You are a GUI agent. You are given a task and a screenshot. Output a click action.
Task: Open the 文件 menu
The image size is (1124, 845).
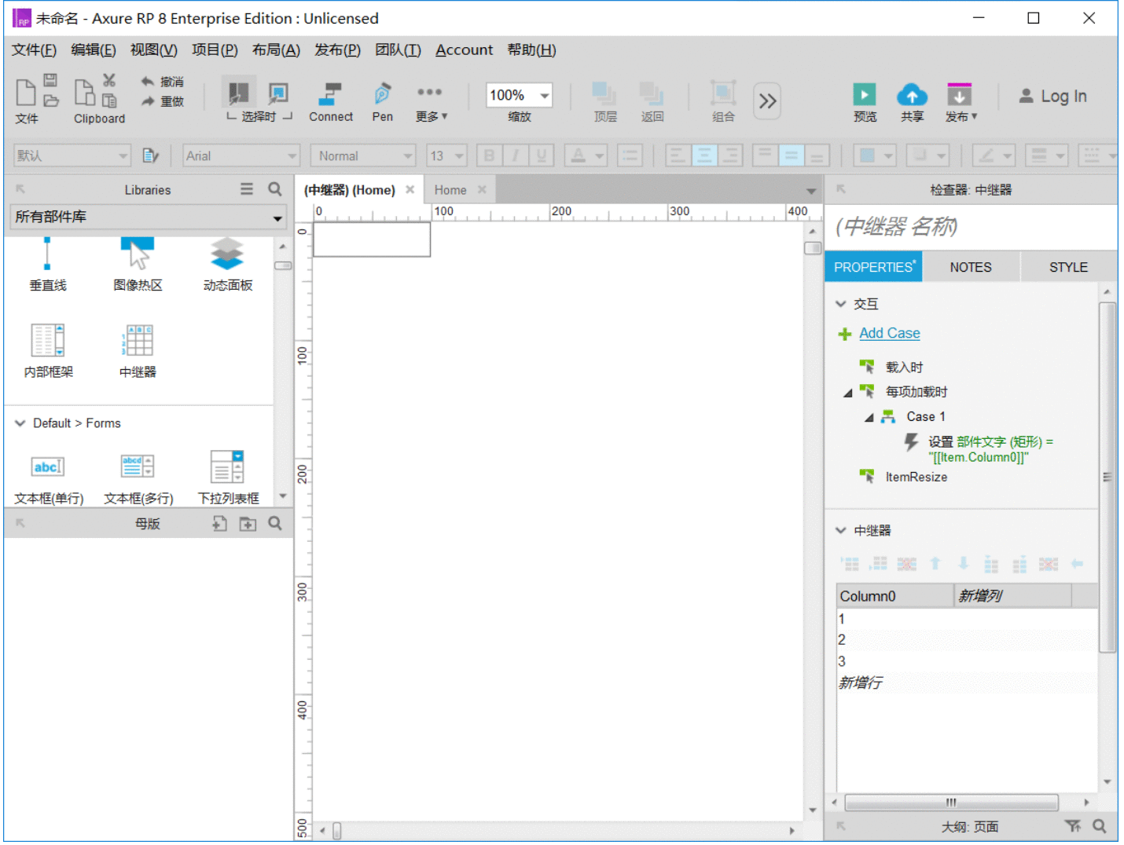pos(34,50)
